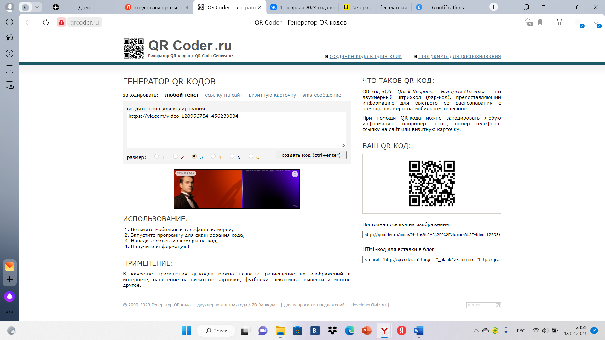Open the screenshot tool sidebar icon

coord(9,85)
